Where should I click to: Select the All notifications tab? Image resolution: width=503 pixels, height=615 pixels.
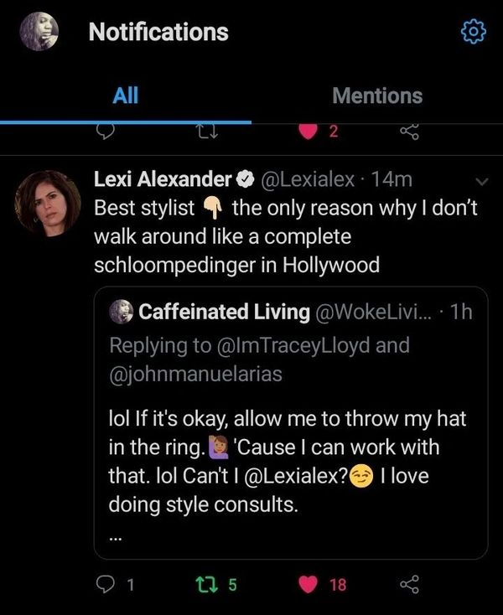pos(125,96)
